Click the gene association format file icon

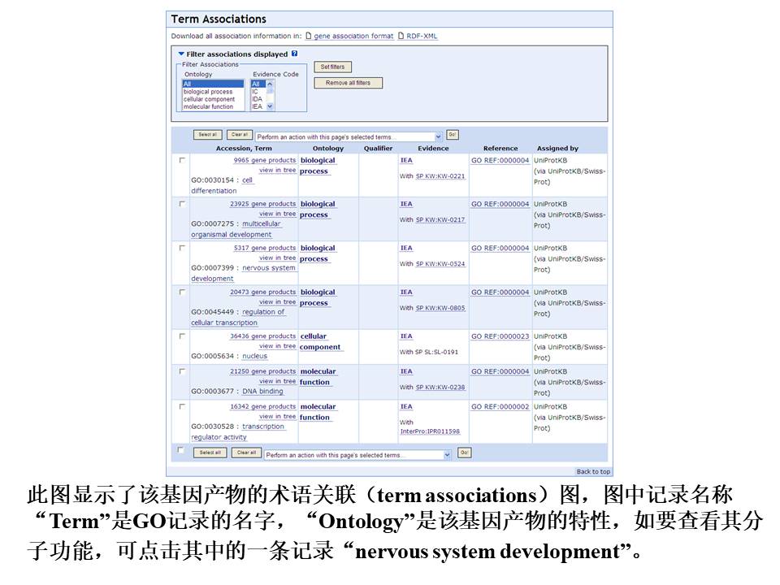pos(308,37)
